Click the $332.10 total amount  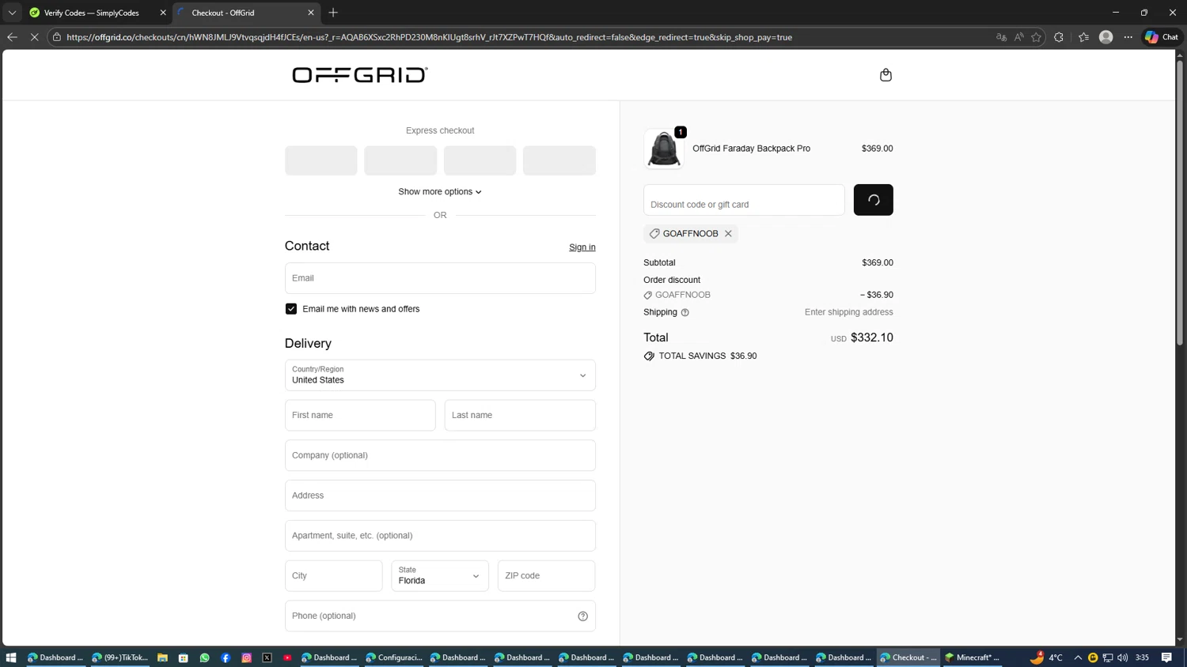(872, 337)
